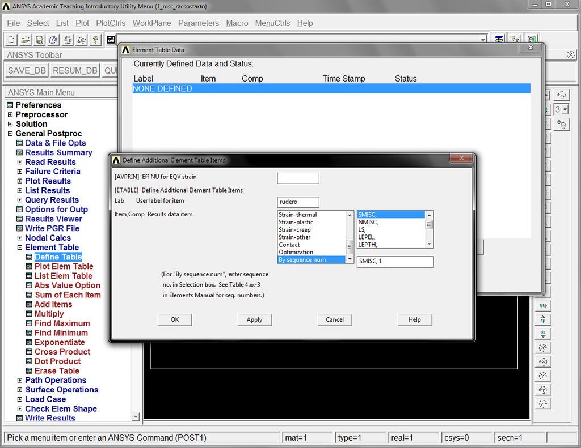Click the rotate -X view icon

tap(543, 362)
